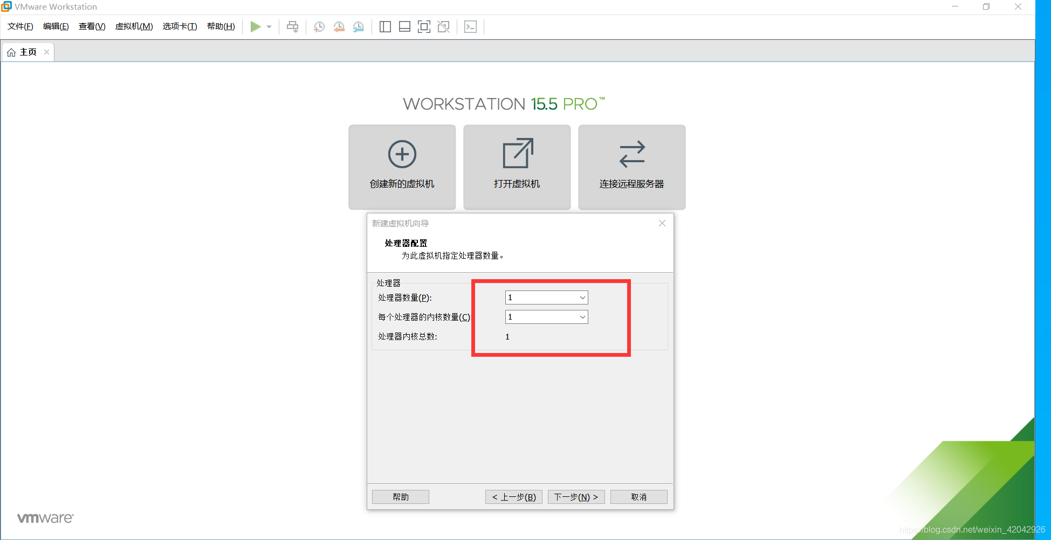Viewport: 1051px width, 540px height.
Task: Open the 选项卡(T) menu
Action: coord(180,26)
